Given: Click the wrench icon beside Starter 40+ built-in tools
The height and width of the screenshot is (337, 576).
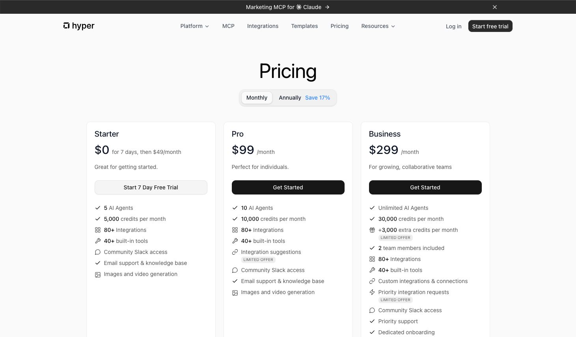Looking at the screenshot, I should (x=98, y=241).
